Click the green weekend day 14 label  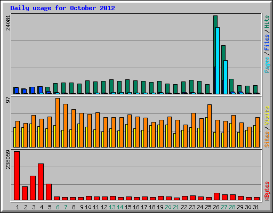pos(120,207)
